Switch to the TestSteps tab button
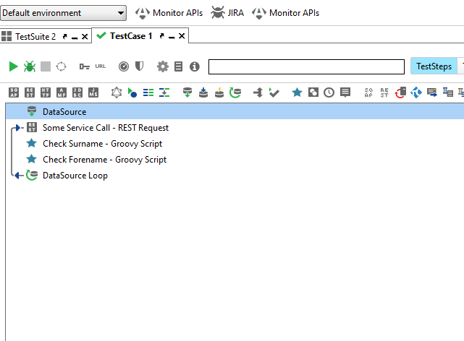This screenshot has height=341, width=464. click(434, 66)
